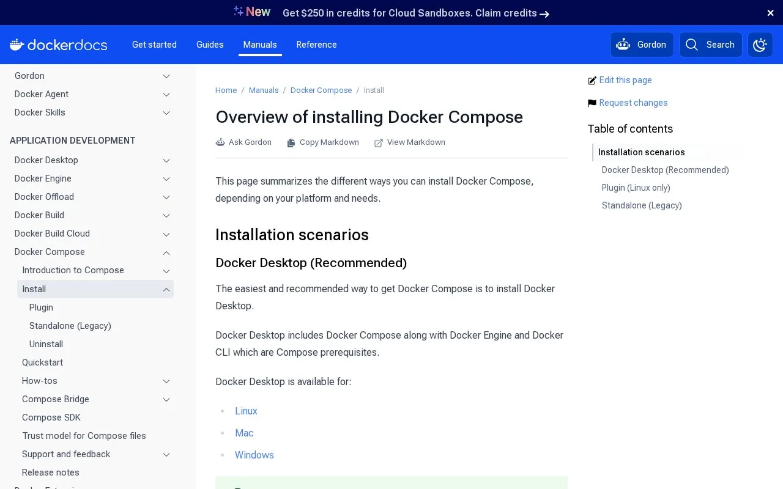Expand the Docker Build Cloud chevron
Screen dimensions: 783x489
(166, 234)
